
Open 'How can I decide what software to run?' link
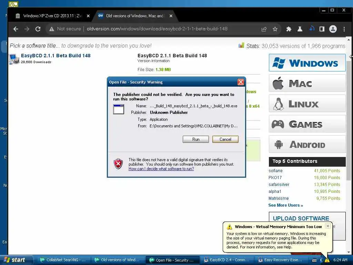161,169
